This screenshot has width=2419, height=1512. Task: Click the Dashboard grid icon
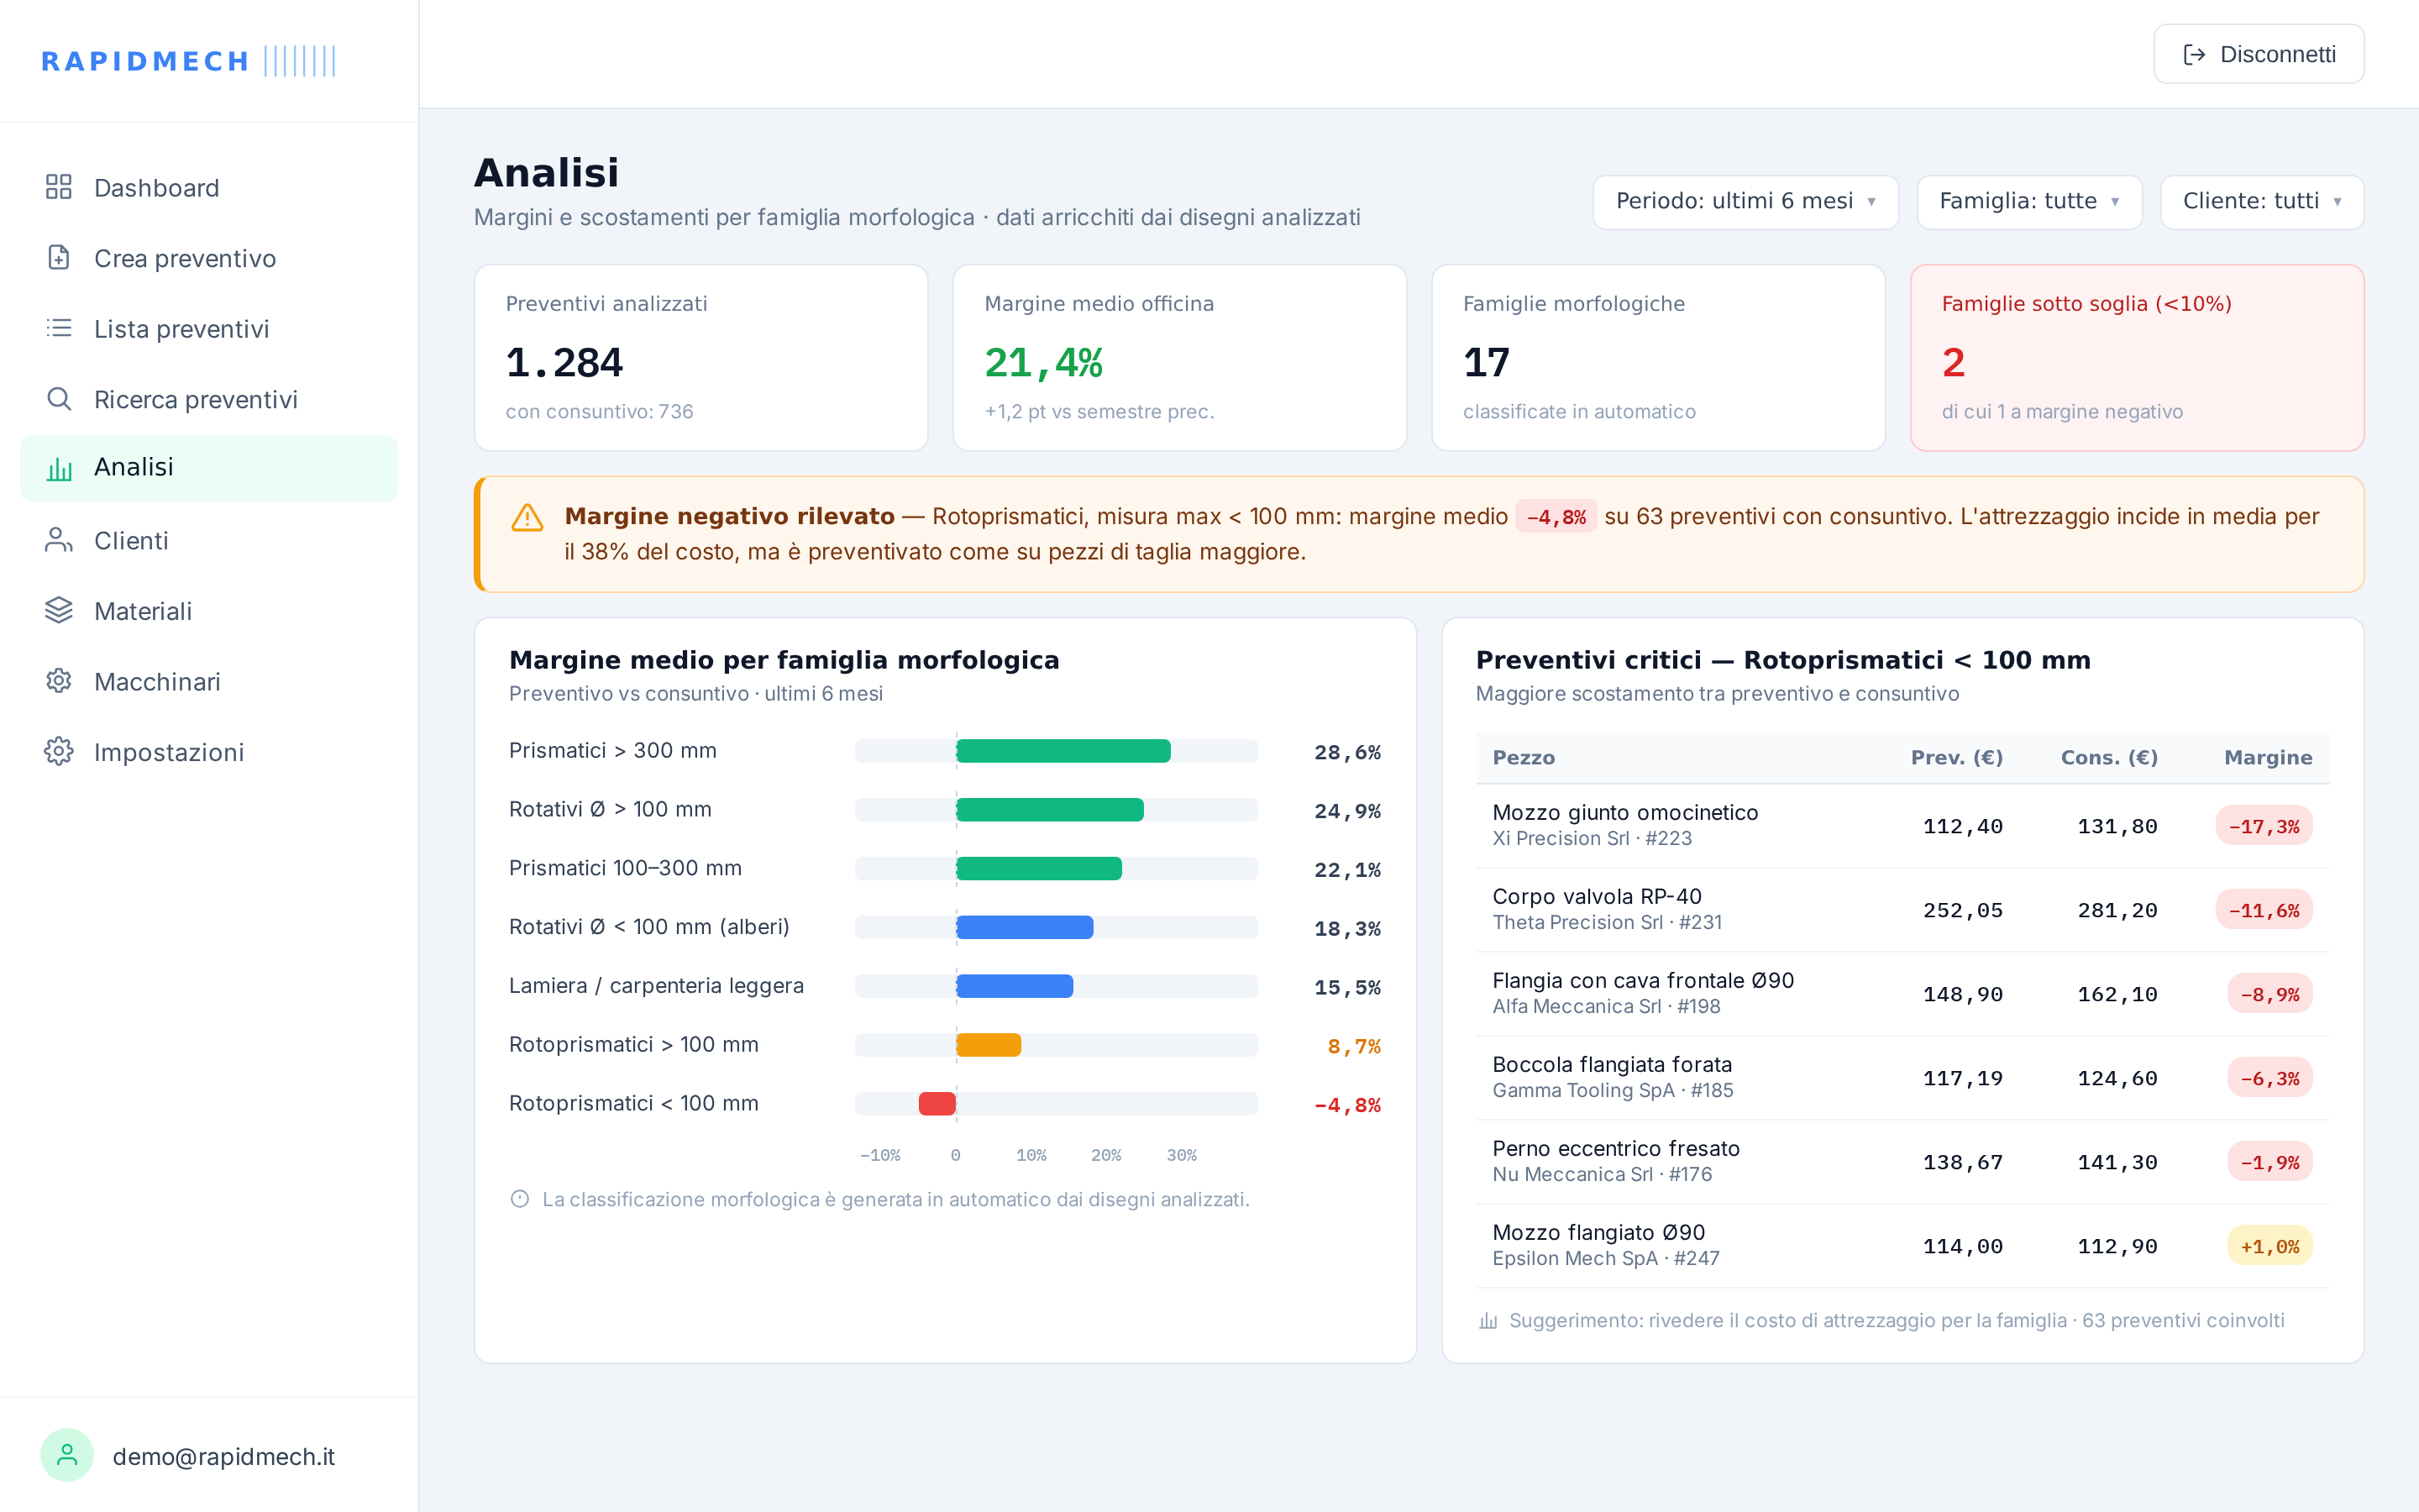tap(59, 187)
